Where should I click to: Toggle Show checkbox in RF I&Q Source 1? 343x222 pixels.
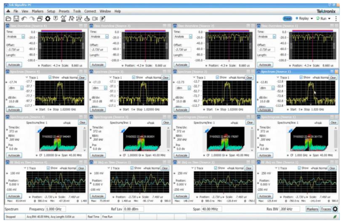(299, 168)
